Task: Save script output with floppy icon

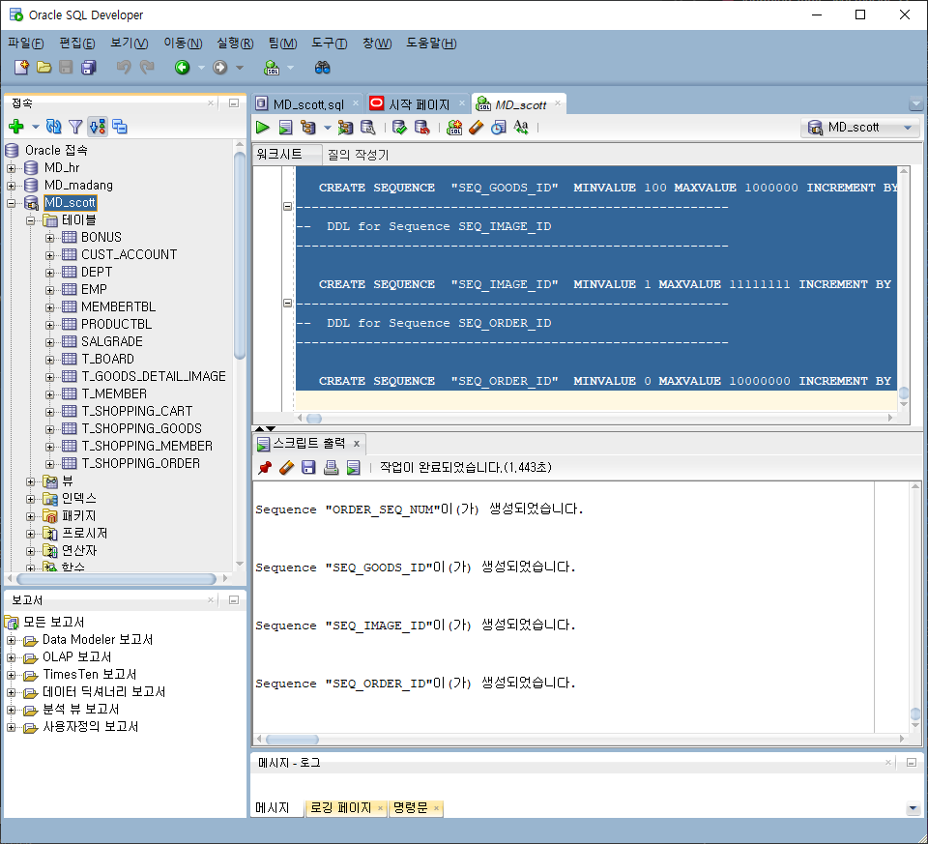Action: pos(308,468)
